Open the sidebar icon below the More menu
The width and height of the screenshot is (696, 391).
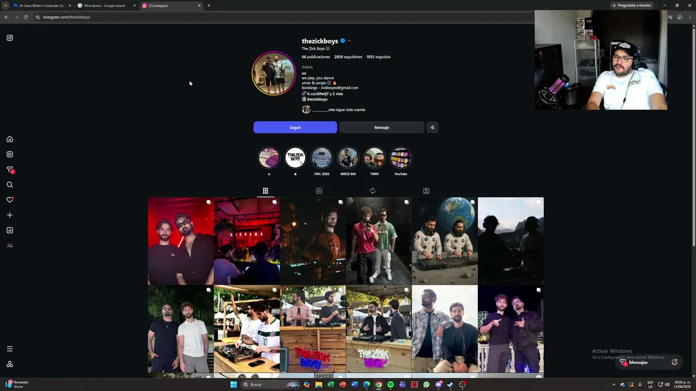(10, 364)
